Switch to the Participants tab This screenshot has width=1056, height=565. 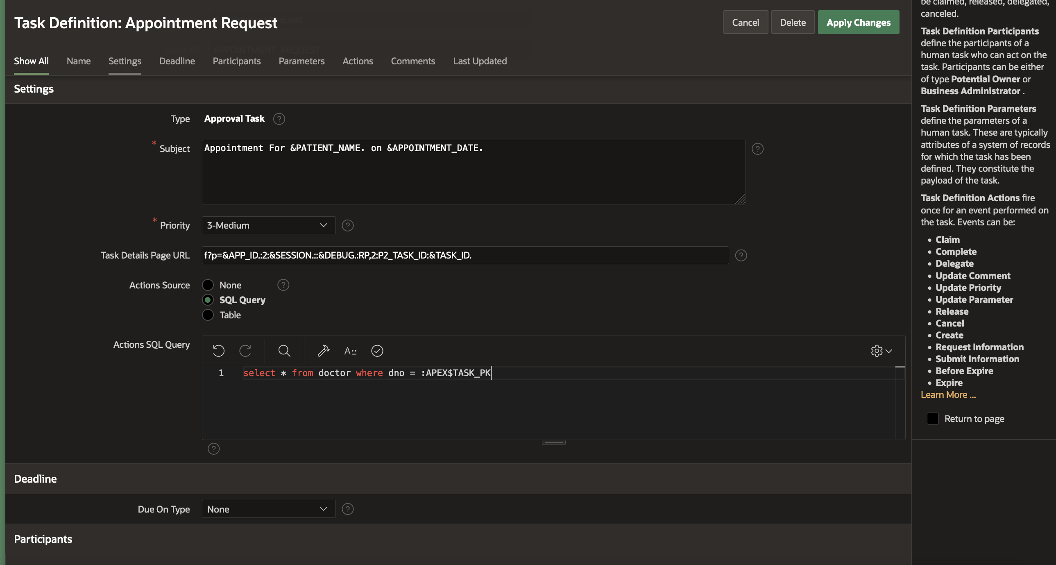[236, 61]
